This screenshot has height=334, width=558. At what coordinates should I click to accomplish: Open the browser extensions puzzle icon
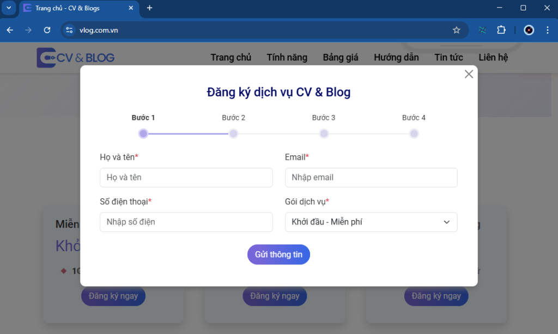501,30
